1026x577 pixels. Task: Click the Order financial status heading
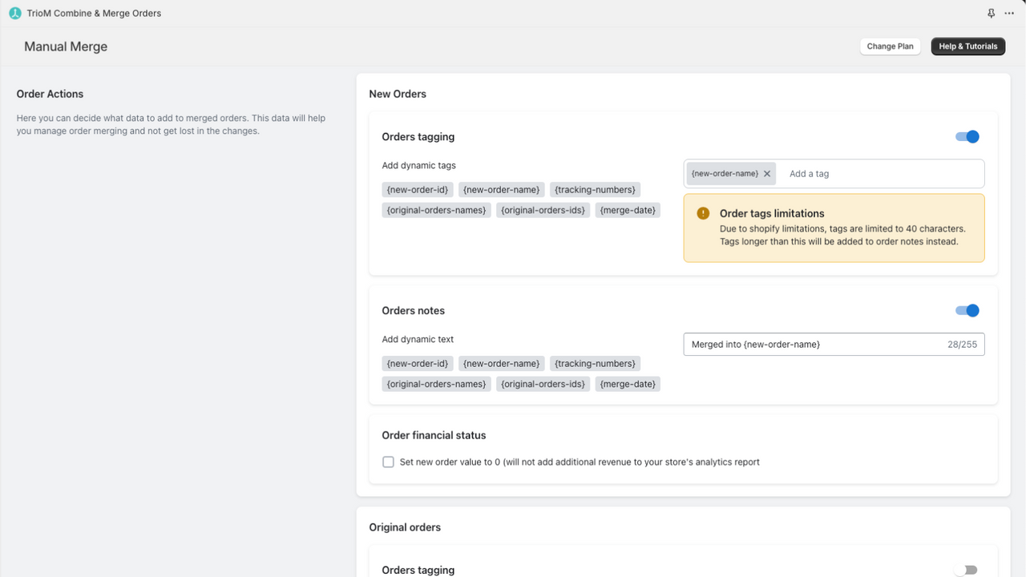pos(434,435)
